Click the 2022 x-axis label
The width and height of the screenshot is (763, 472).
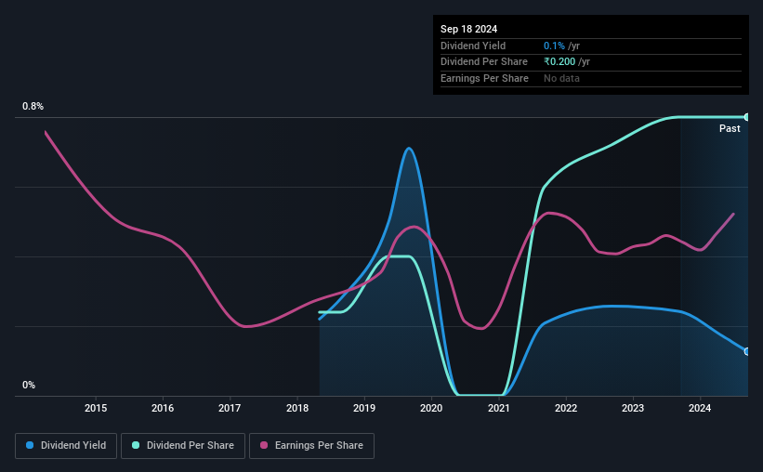[566, 408]
